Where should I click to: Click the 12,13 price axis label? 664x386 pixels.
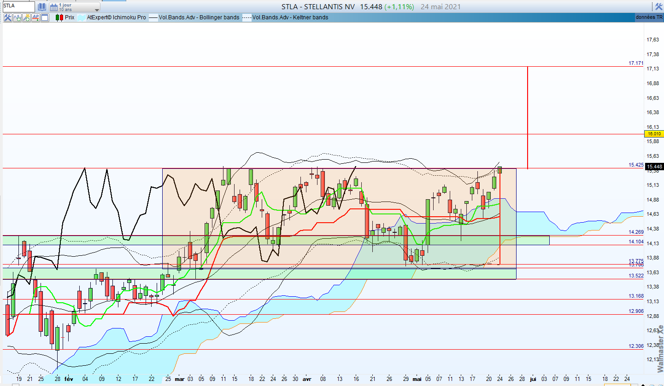652,360
